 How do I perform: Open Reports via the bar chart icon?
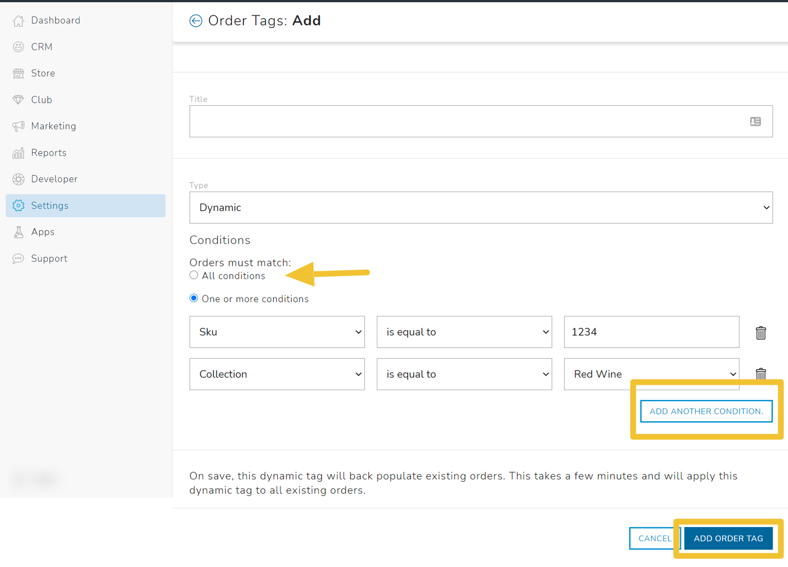pyautogui.click(x=19, y=152)
